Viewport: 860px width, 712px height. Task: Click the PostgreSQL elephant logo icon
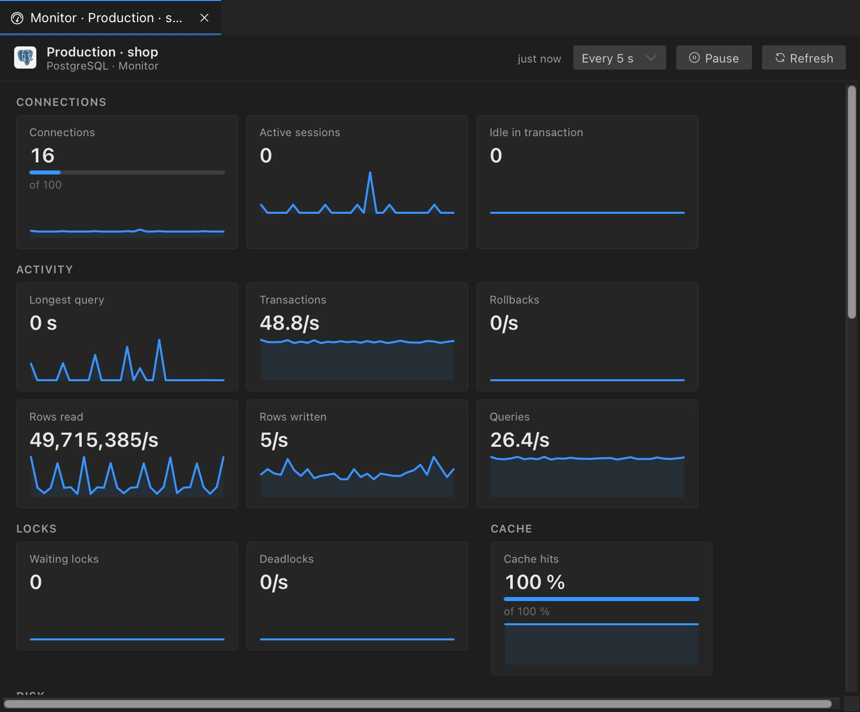coord(25,58)
